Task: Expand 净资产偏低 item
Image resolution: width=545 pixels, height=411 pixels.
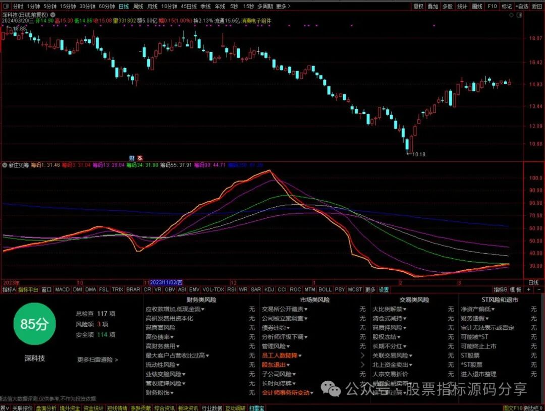Action: [x=478, y=309]
